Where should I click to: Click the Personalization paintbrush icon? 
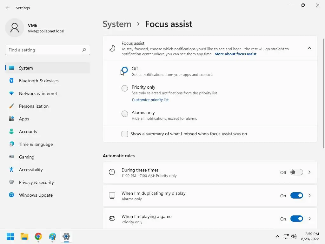point(11,106)
